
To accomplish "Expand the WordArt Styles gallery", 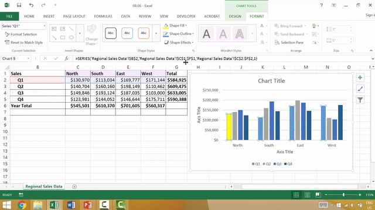I will [x=252, y=33].
